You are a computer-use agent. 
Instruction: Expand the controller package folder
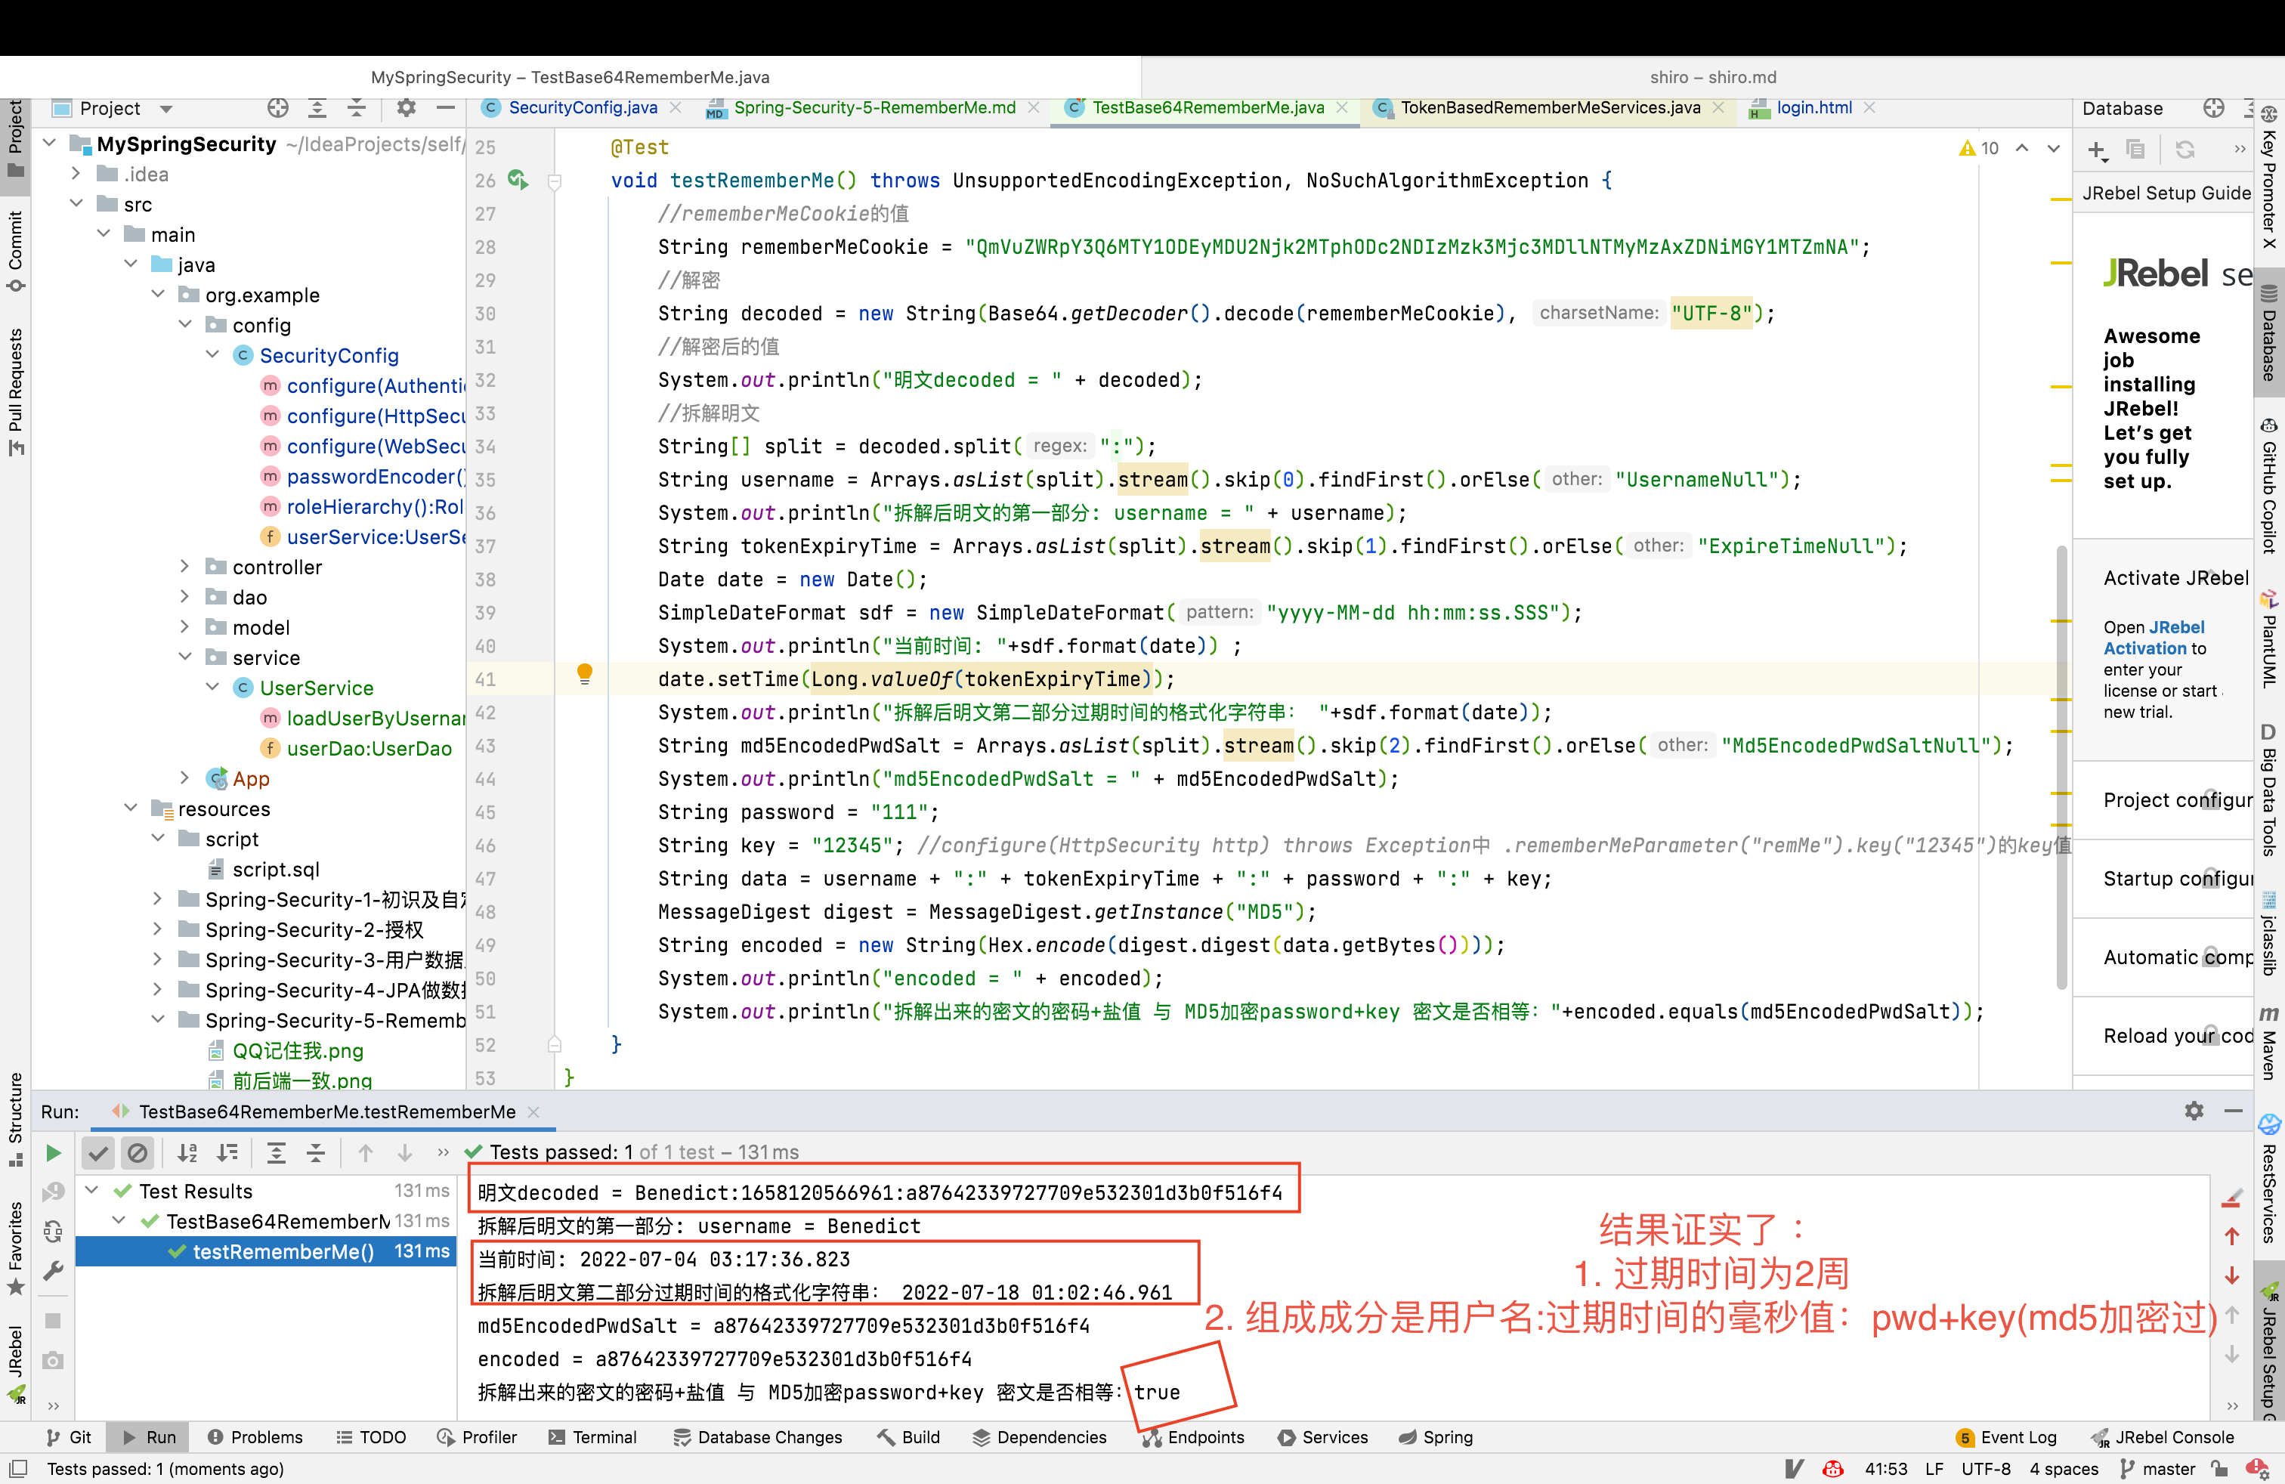[186, 567]
